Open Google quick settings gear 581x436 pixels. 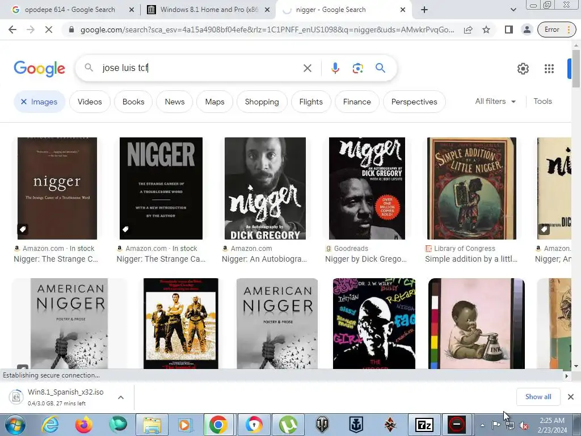pyautogui.click(x=523, y=69)
